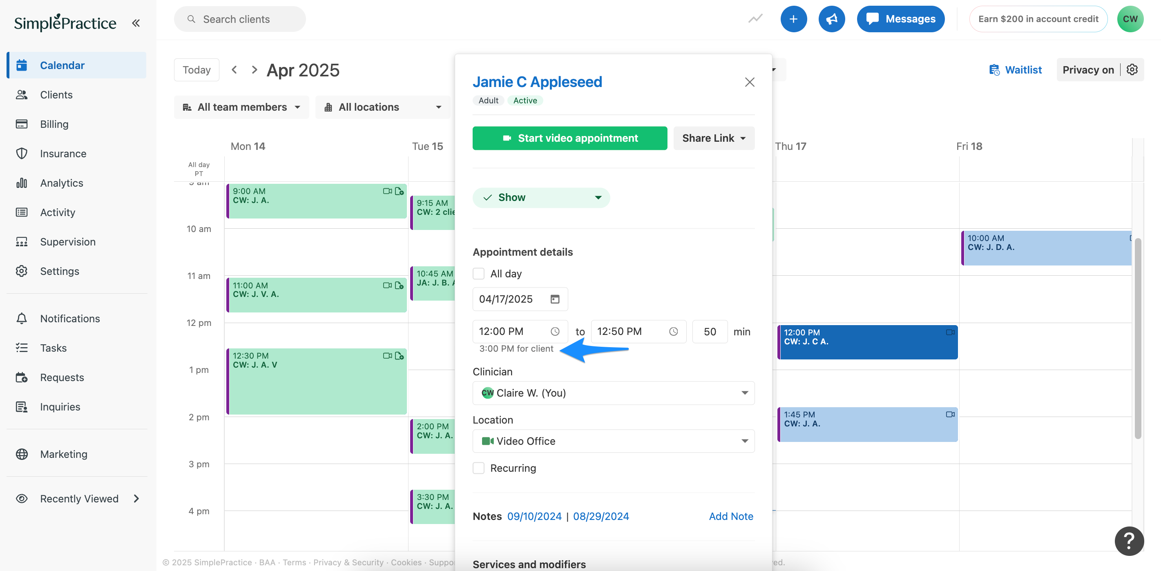Open Friday 10:00 AM CW: J. D. A. appointment

1046,248
